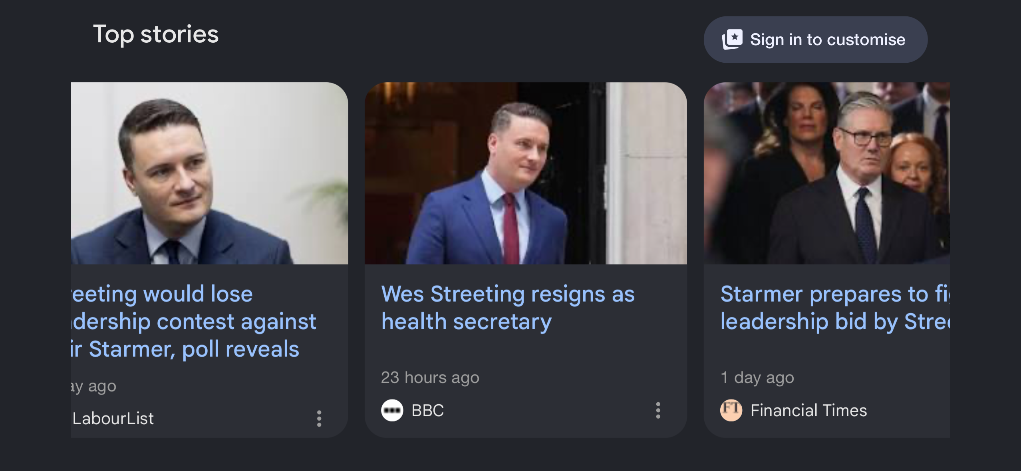Click the BBC story photo of man in blue suit
The height and width of the screenshot is (471, 1021).
[x=526, y=173]
